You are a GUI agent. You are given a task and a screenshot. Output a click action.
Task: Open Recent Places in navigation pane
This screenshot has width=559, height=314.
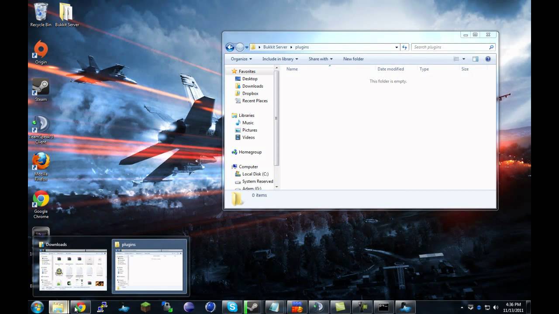tap(255, 101)
